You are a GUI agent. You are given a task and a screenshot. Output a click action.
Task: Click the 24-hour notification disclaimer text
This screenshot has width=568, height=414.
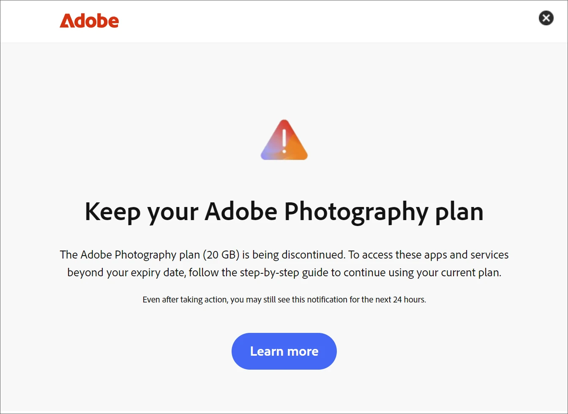coord(284,300)
